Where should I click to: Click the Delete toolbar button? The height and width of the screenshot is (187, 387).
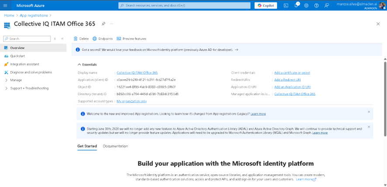tap(81, 39)
